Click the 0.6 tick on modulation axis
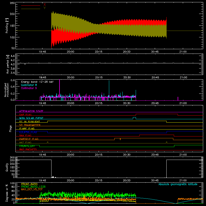Screen dimensions: 206x206 coord(13,80)
